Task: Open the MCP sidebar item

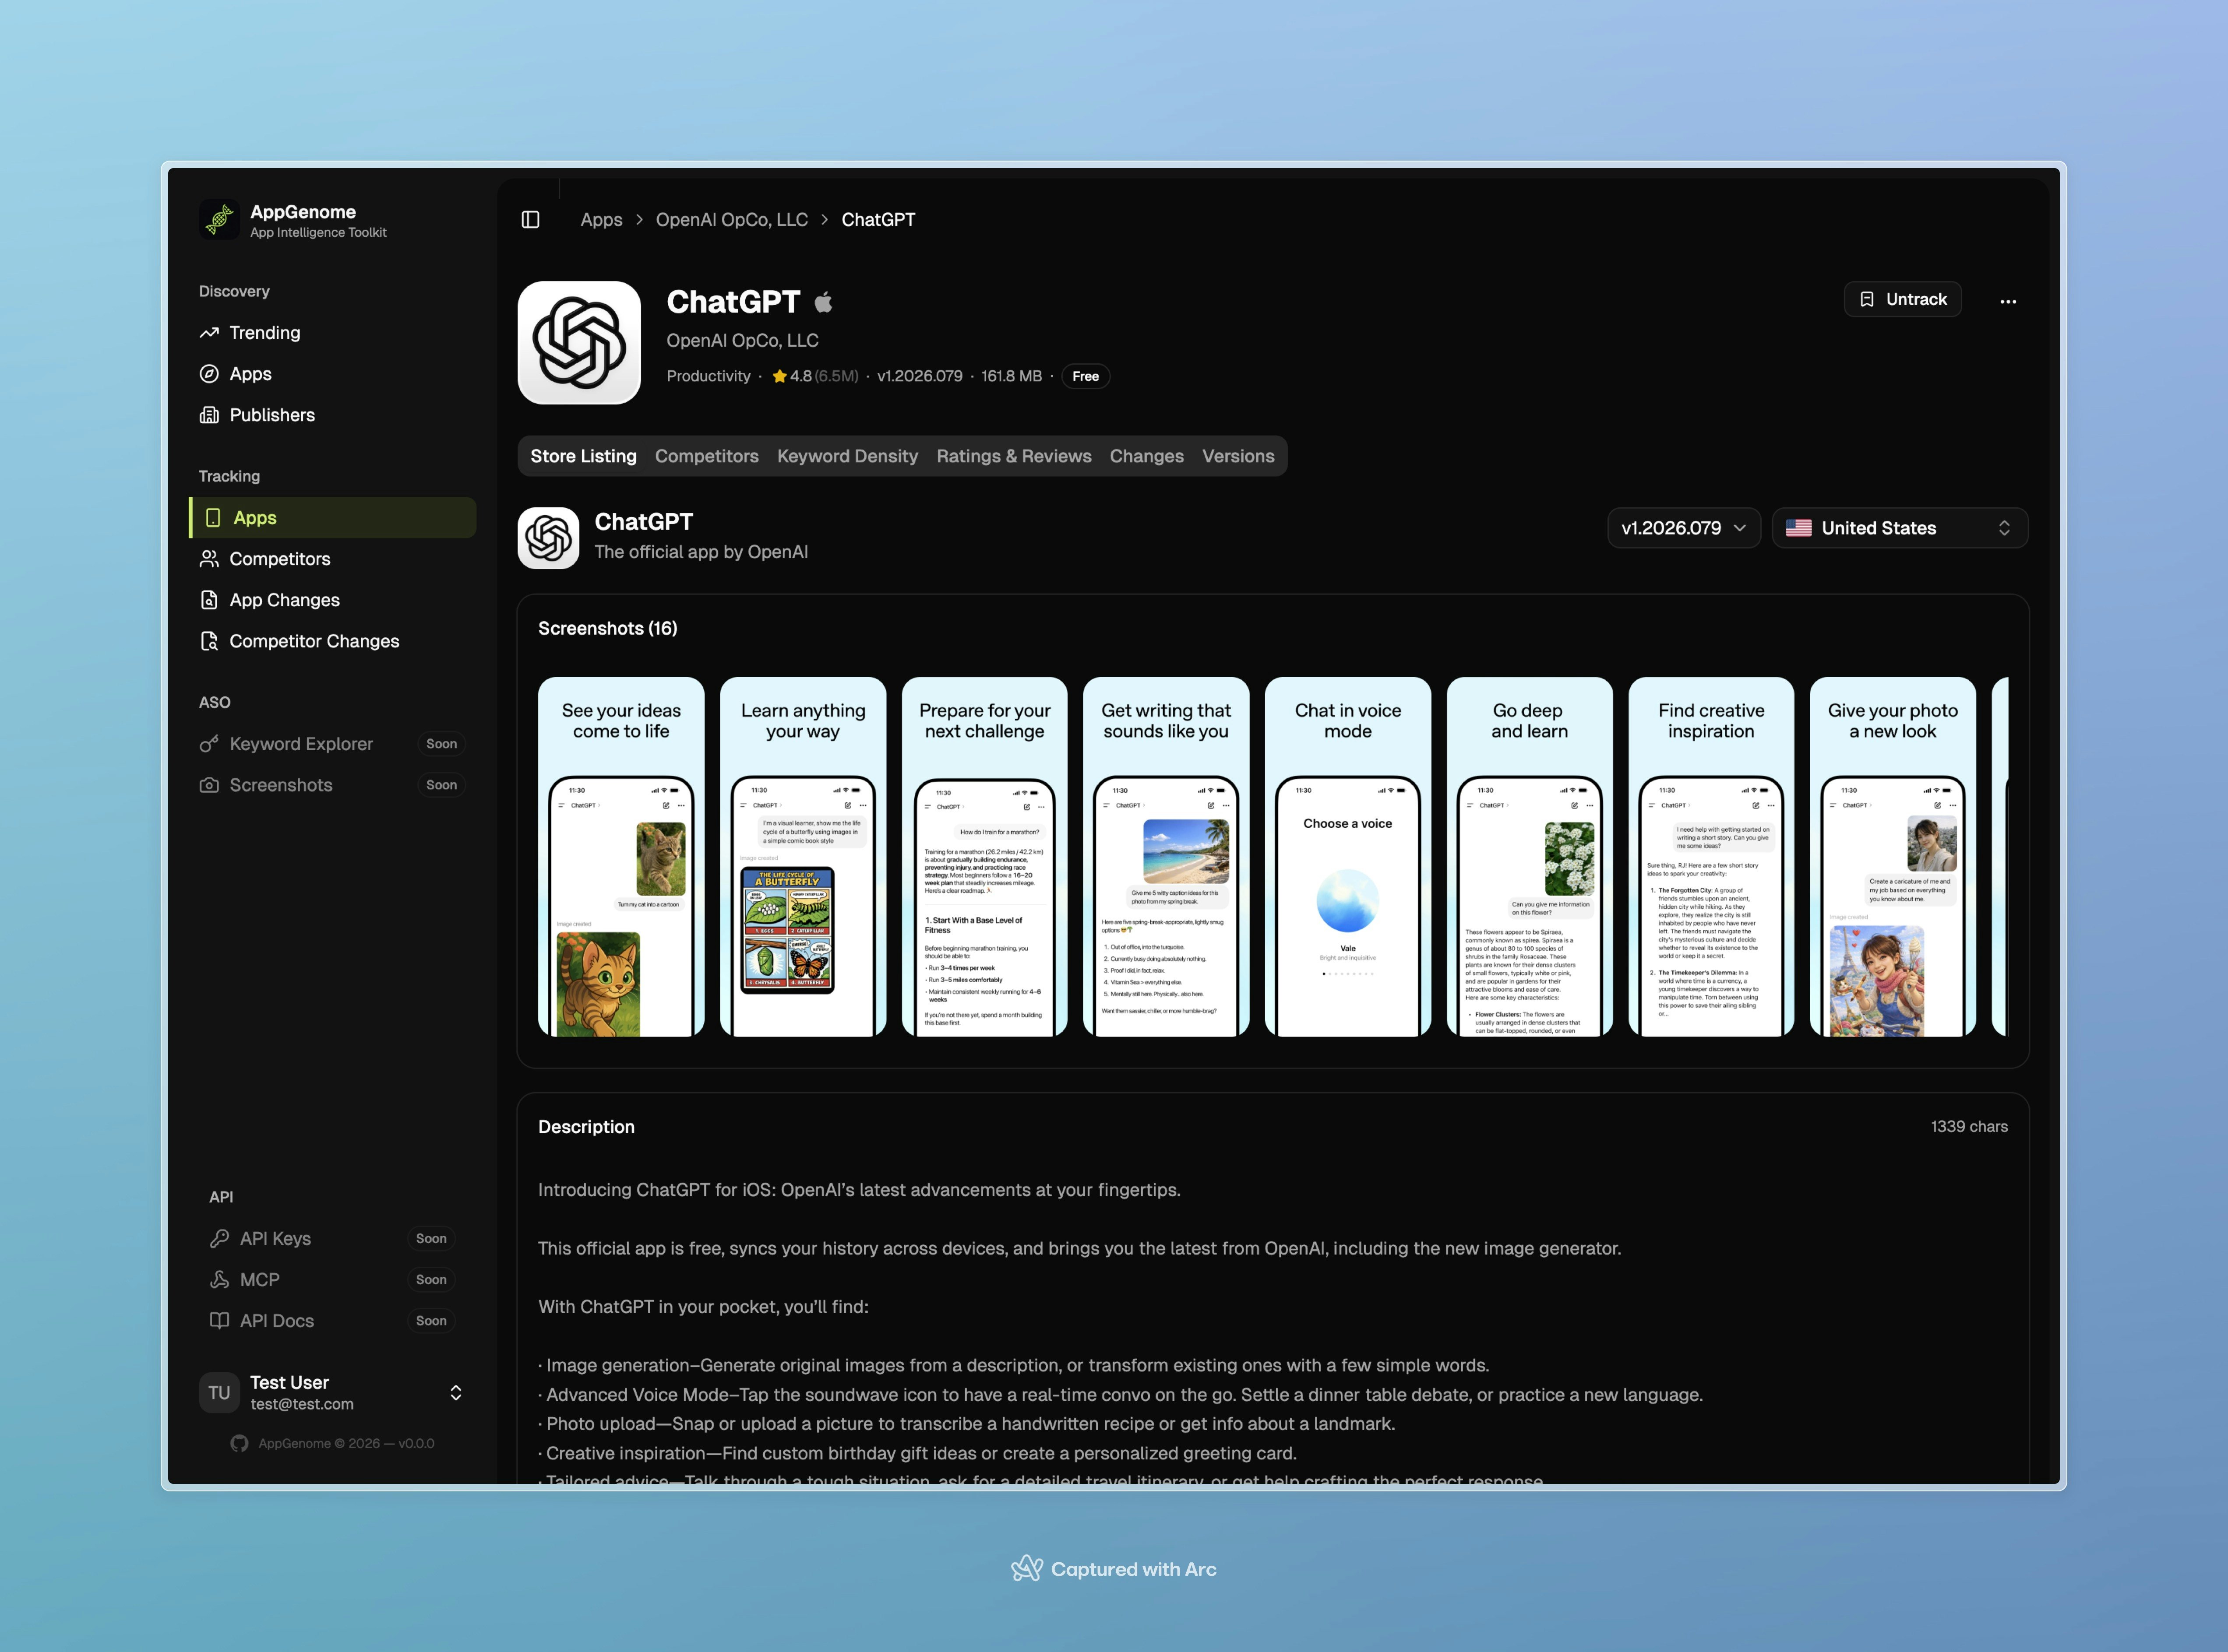Action: [x=332, y=1280]
